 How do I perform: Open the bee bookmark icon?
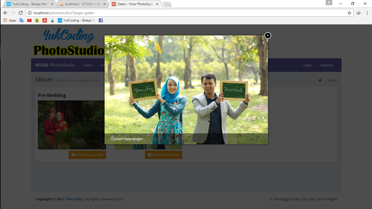(52, 20)
